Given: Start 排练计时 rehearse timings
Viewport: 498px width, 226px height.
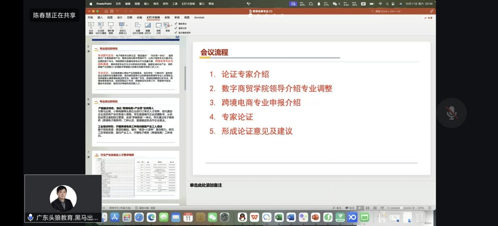Looking at the screenshot, I should (x=159, y=25).
